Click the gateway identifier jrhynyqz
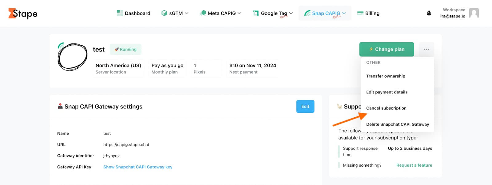Screen dimensions: 492x185 coord(112,156)
